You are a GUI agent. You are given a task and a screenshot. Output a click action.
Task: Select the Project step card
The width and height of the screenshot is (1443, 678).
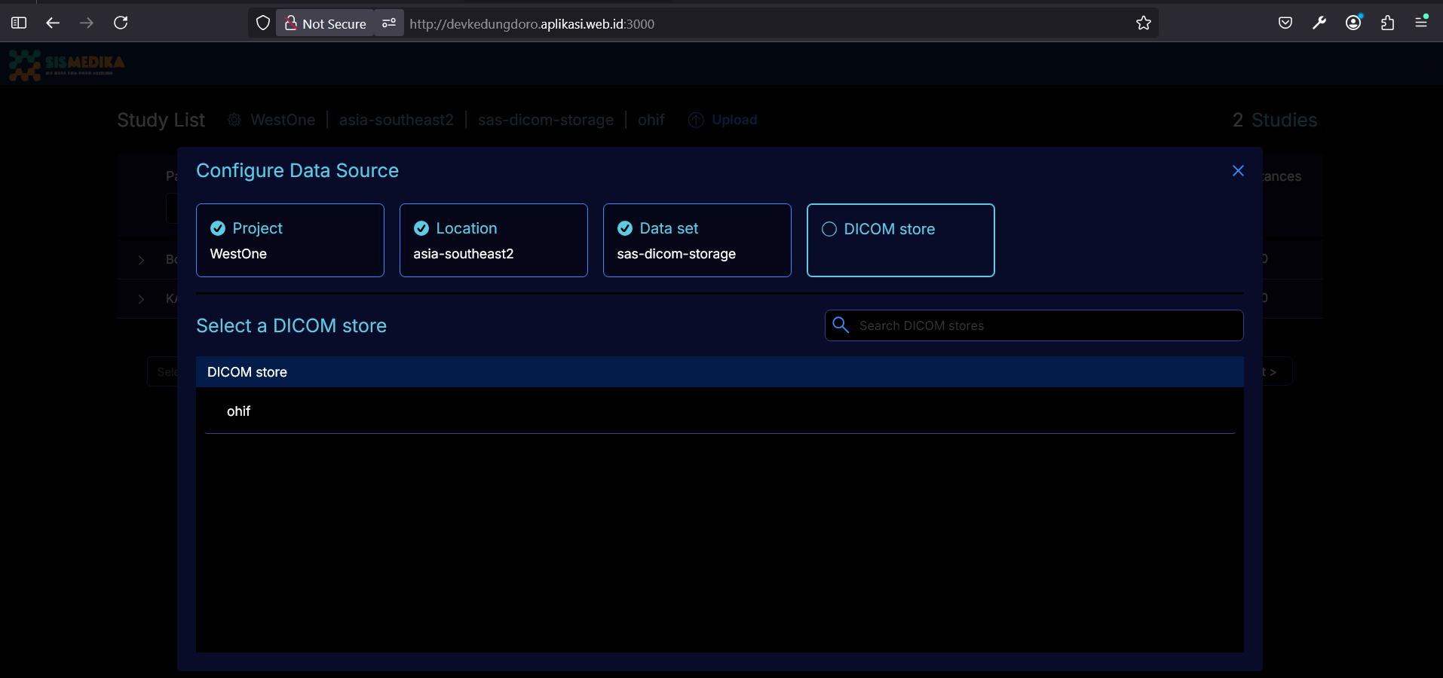[x=290, y=240]
